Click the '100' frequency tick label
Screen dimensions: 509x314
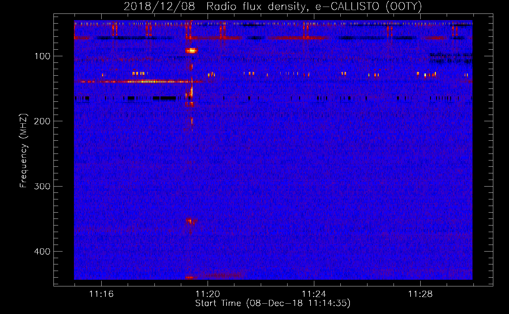tap(42, 56)
